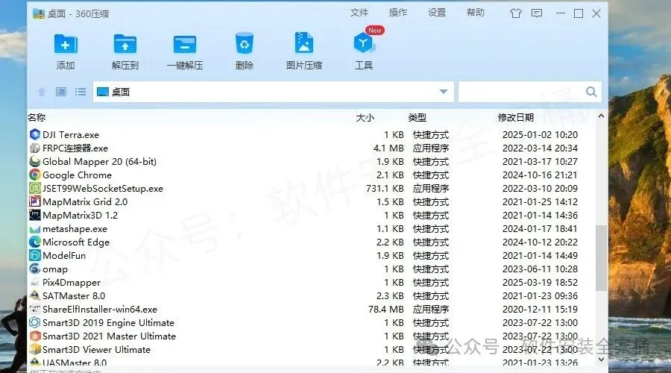
Task: Click the 4.1 MB size value
Action: click(x=388, y=148)
